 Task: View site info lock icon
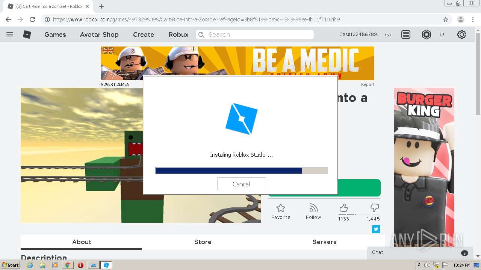click(47, 19)
